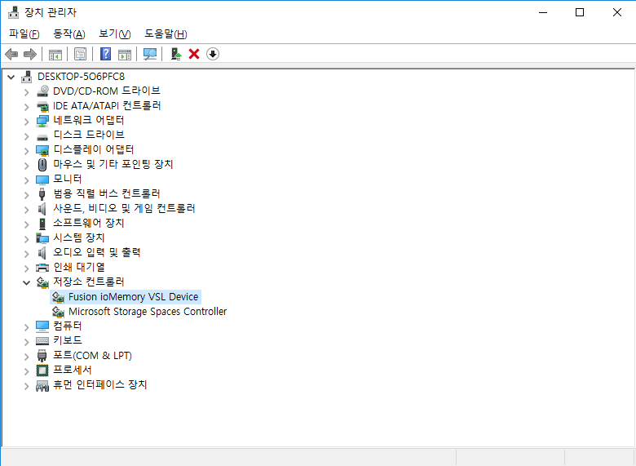Viewport: 636px width, 466px height.
Task: Click the Fusion ioMemory VSL Device icon
Action: [59, 297]
